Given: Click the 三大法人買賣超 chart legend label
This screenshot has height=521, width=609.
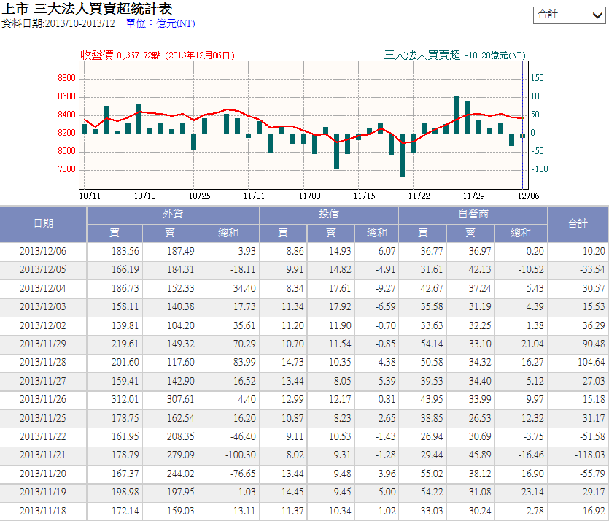Looking at the screenshot, I should (x=422, y=55).
